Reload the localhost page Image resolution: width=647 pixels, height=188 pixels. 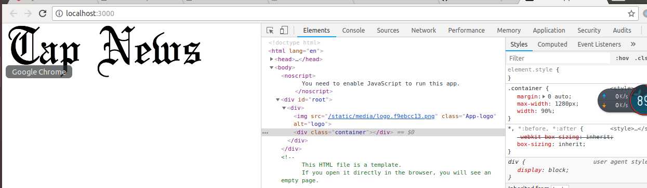click(43, 13)
